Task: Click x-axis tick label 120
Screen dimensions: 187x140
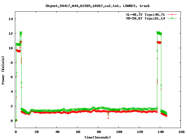Action: (x=140, y=132)
